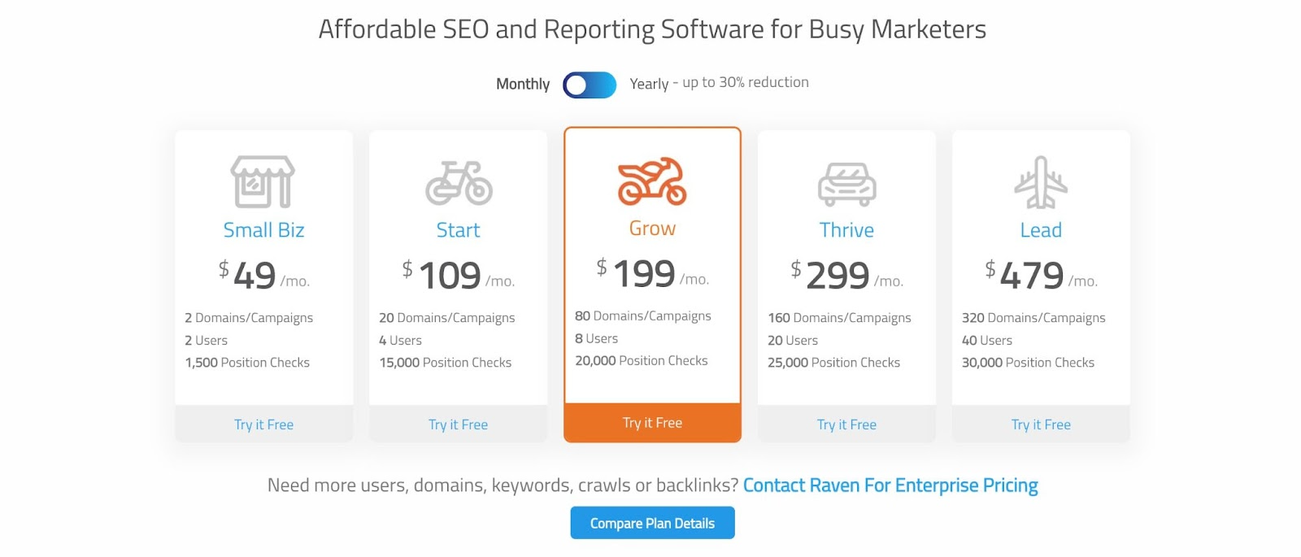Click the $109 Start plan price

(x=450, y=276)
